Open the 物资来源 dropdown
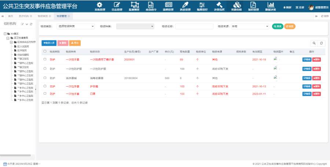The height and width of the screenshot is (167, 330). pos(250,26)
